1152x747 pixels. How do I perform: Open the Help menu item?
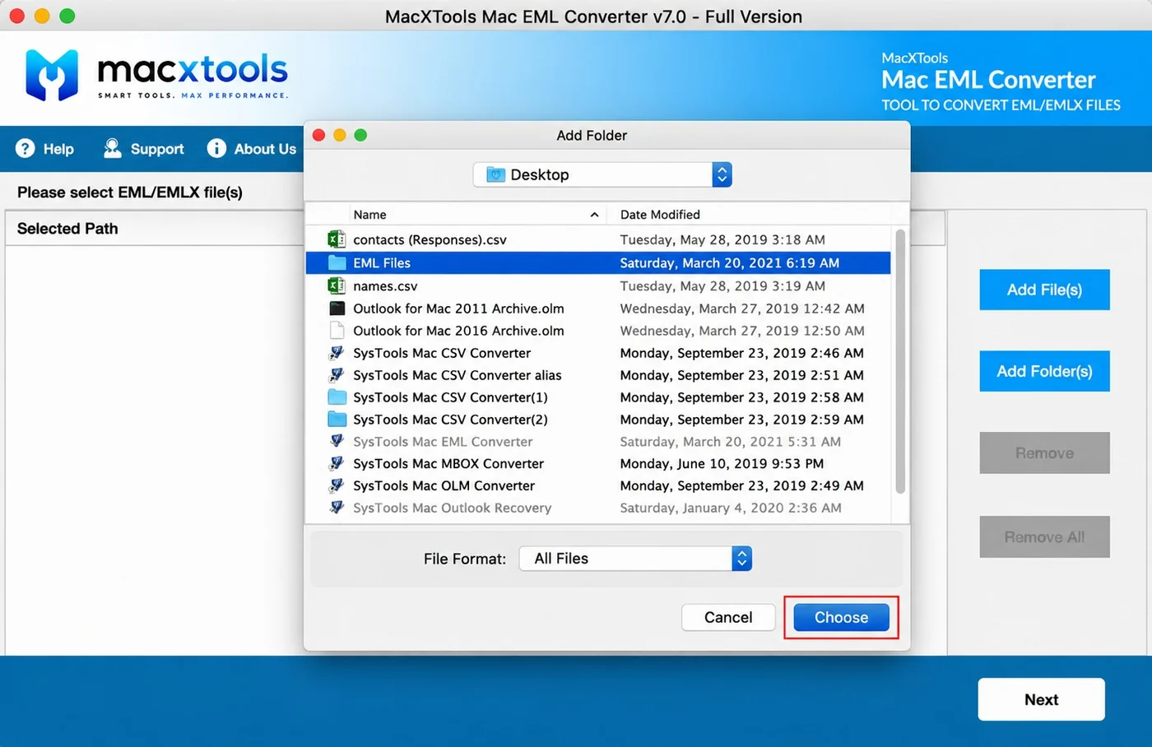(45, 149)
